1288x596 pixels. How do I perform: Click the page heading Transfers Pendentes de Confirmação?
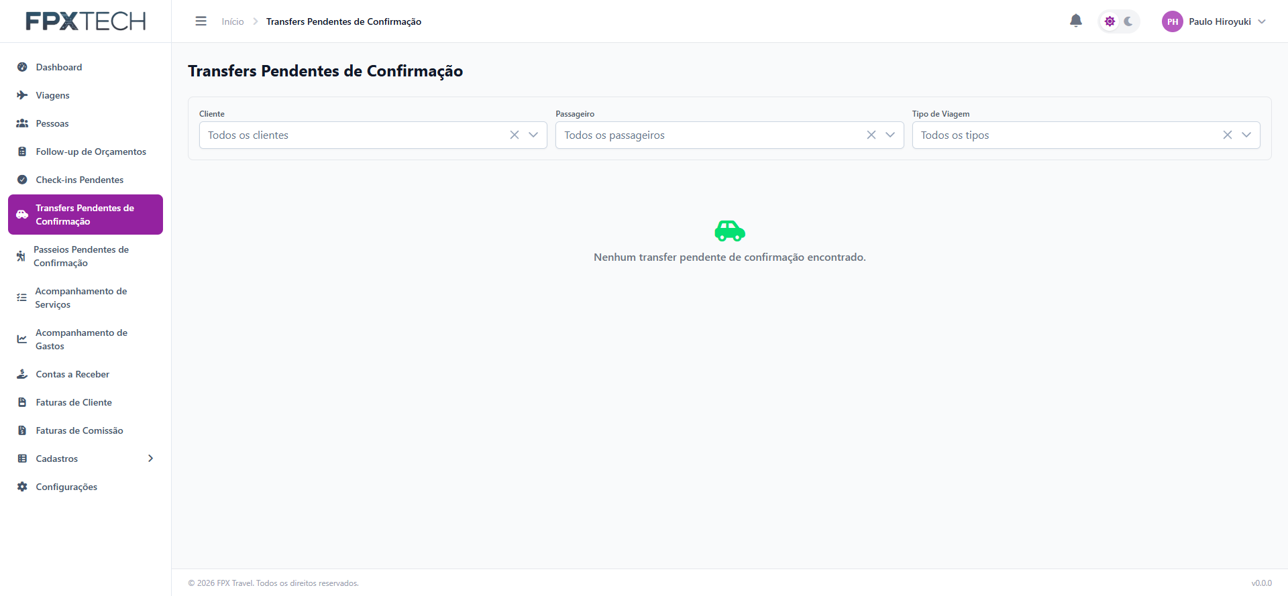tap(325, 71)
